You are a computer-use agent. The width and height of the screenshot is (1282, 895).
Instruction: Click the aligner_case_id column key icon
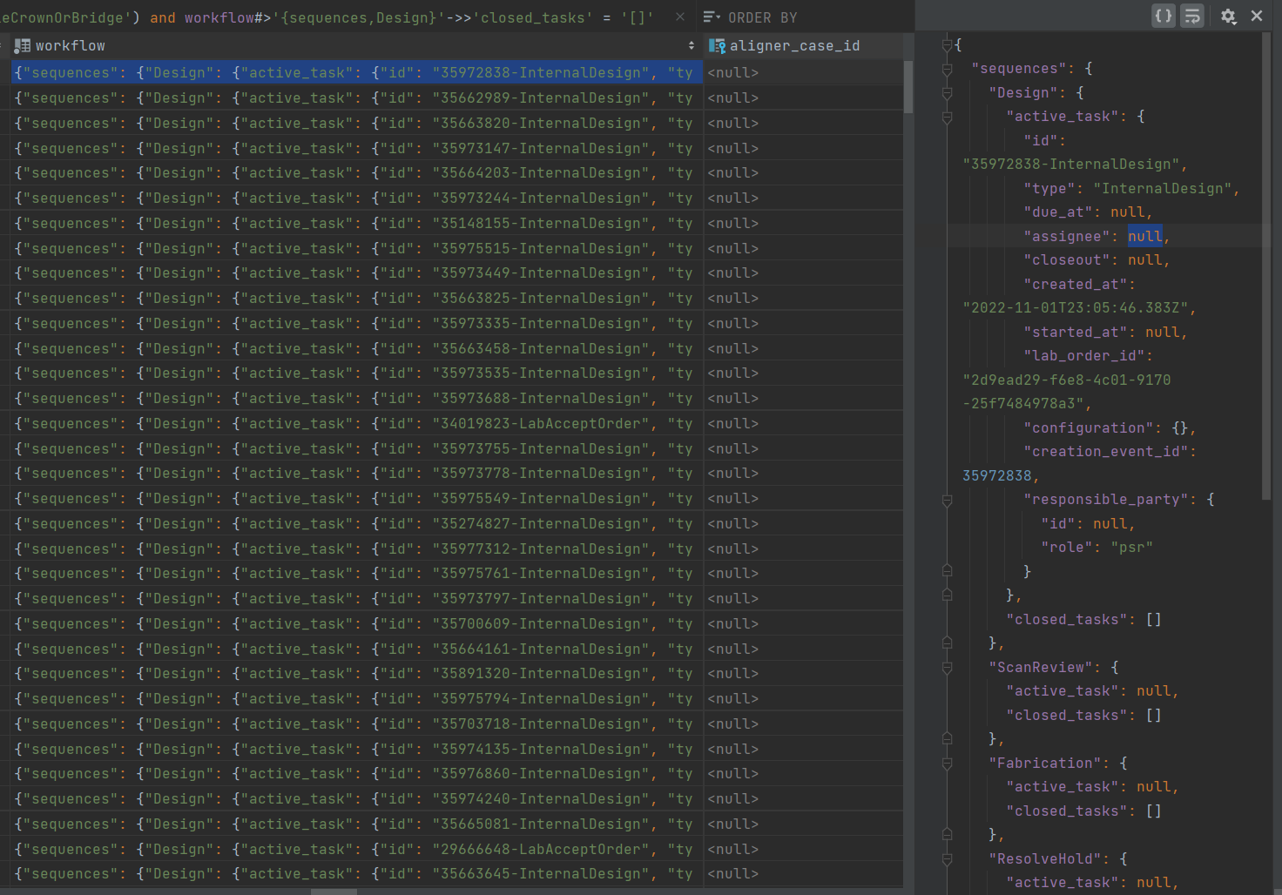[717, 45]
